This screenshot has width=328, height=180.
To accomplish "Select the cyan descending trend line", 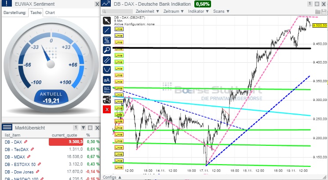I will click(211, 106).
